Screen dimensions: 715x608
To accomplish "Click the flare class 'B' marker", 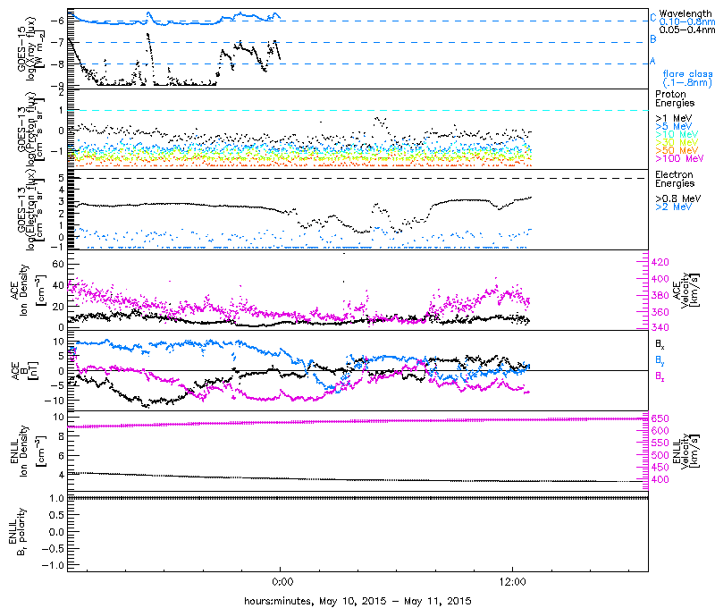I will pyautogui.click(x=653, y=39).
